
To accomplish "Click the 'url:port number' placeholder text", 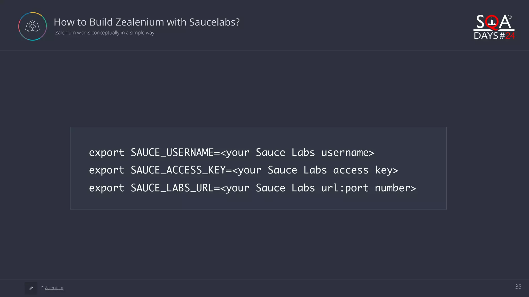I will point(368,188).
